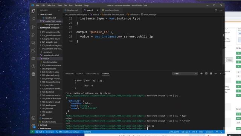241x136 pixels.
Task: Collapse the Terraform Associate section
Action: pyautogui.click(x=50, y=28)
